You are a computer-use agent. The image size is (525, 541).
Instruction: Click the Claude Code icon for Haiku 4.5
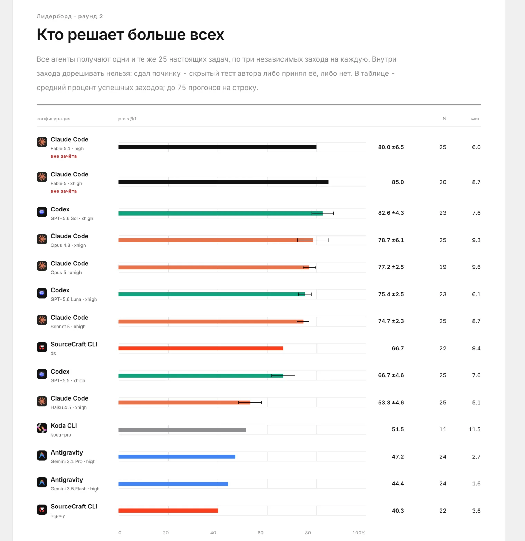click(x=42, y=401)
